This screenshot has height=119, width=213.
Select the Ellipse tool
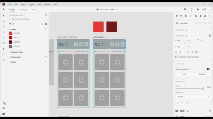[x=4, y=27]
